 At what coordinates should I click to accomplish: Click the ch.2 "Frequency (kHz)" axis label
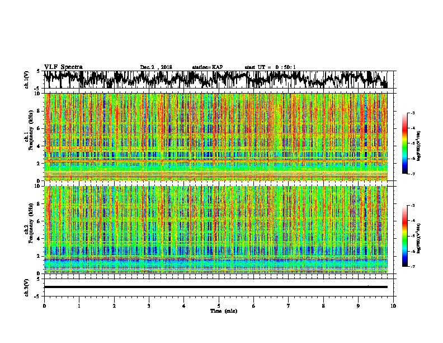pyautogui.click(x=31, y=223)
